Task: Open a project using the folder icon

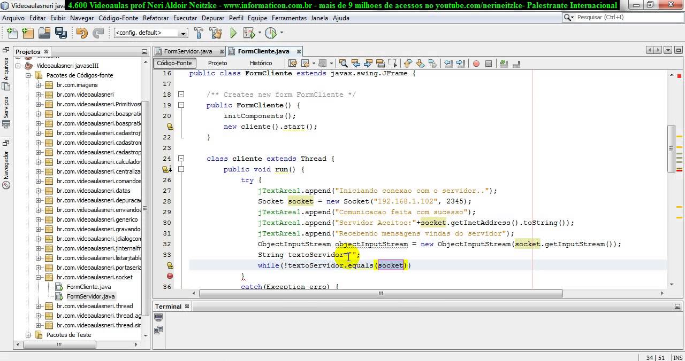Action: click(x=44, y=33)
